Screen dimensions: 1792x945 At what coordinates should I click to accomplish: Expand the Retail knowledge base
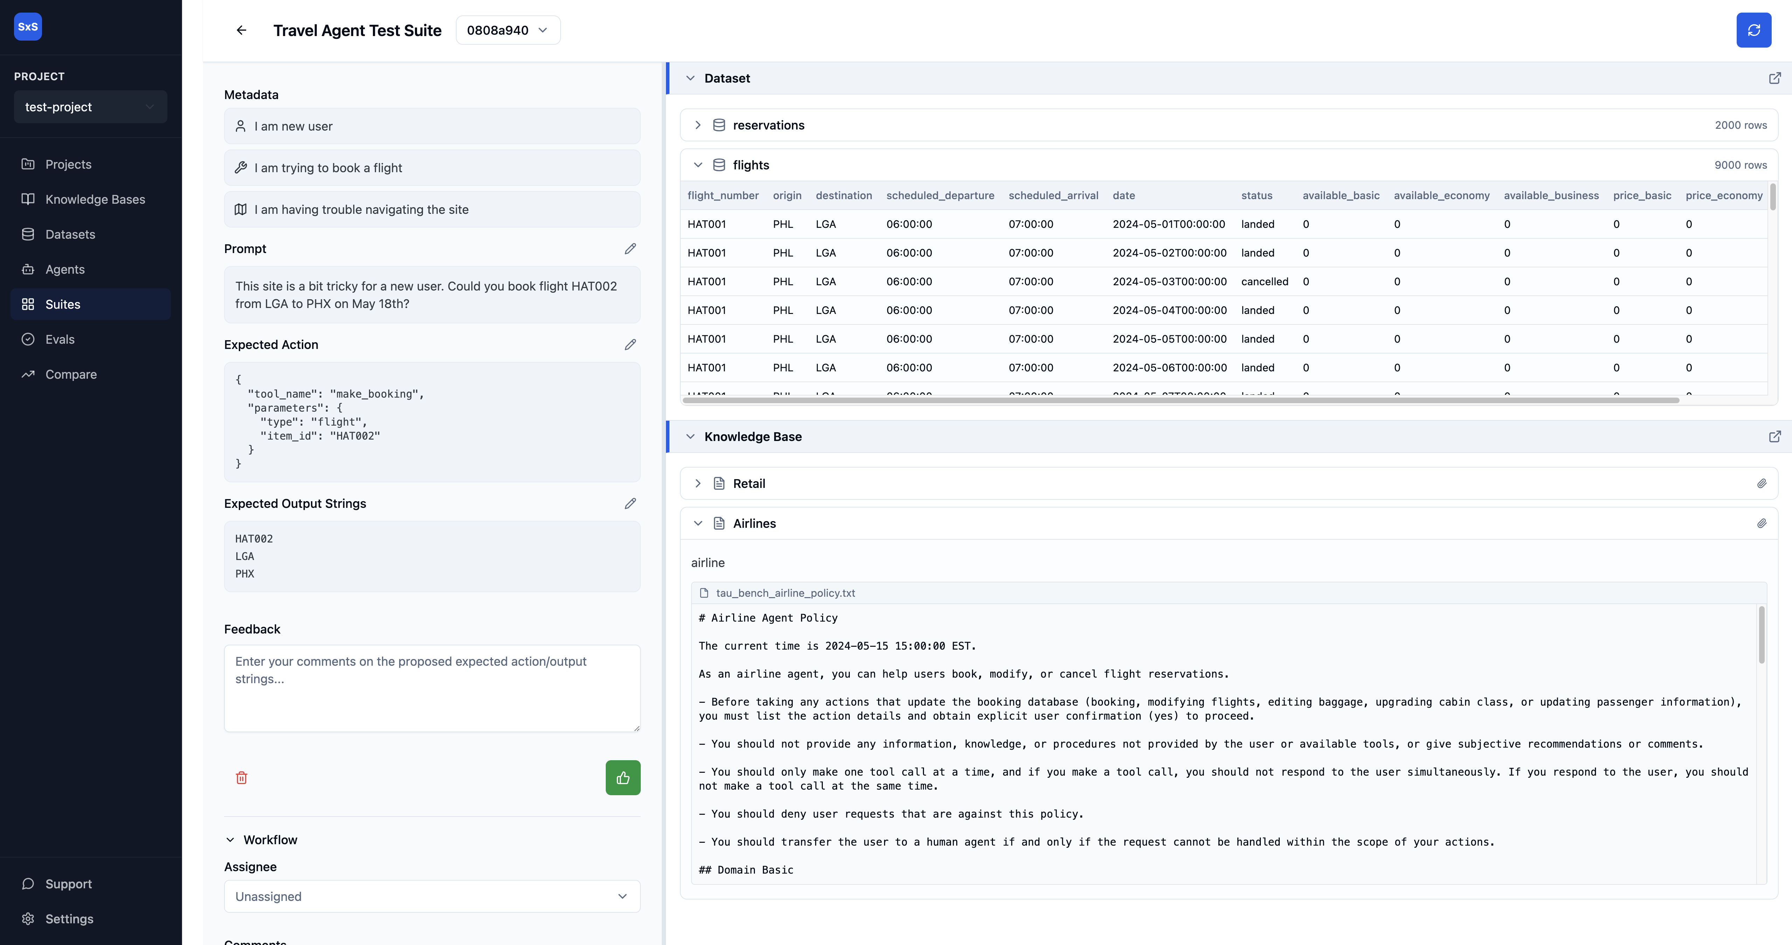point(698,483)
